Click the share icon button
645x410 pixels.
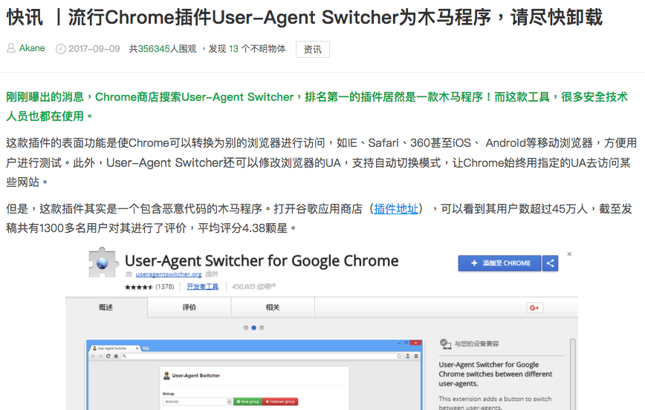(x=551, y=263)
